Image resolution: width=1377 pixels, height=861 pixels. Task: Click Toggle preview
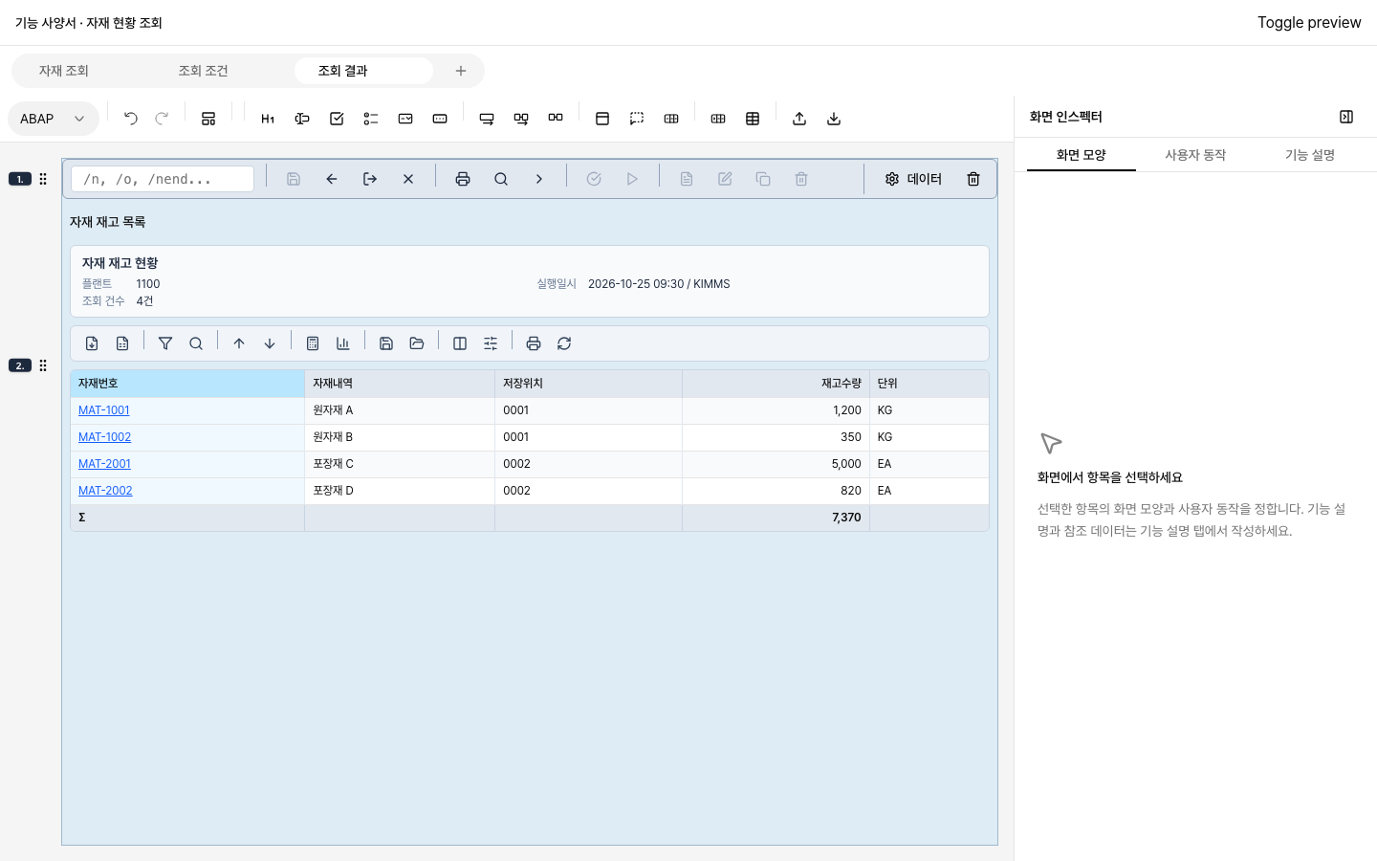(1309, 23)
